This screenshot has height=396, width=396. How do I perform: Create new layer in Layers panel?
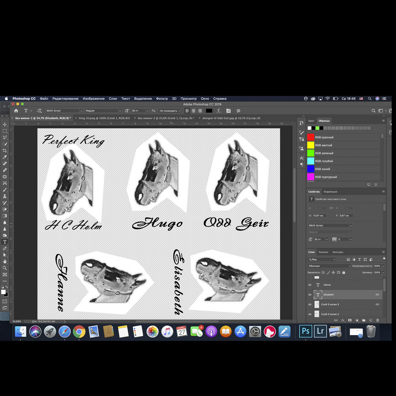pos(371,320)
